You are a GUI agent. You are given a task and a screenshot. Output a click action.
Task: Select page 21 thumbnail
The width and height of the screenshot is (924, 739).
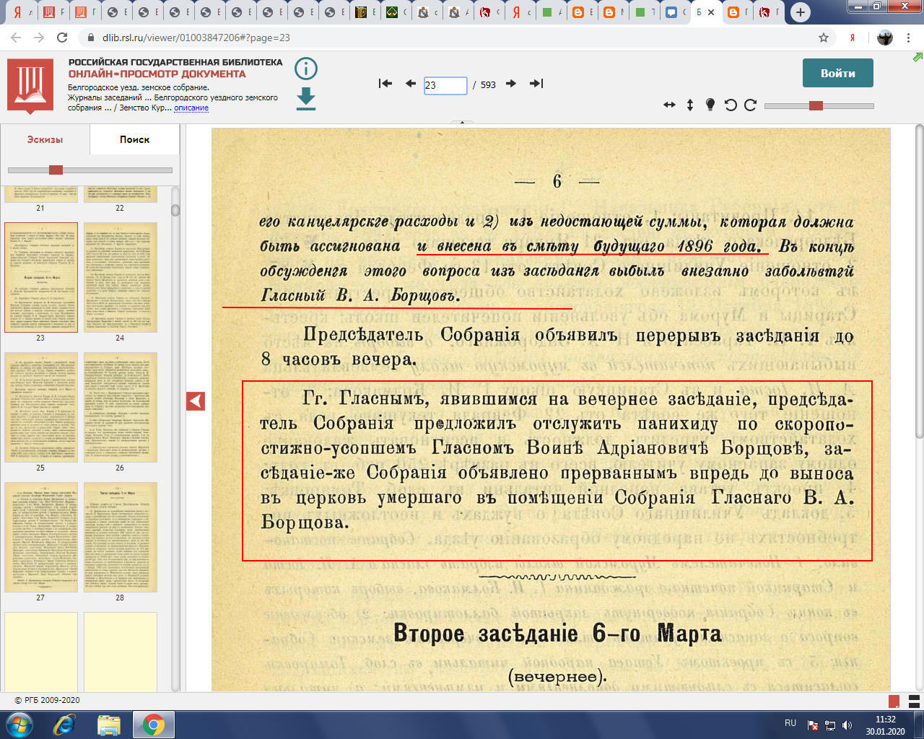point(40,194)
